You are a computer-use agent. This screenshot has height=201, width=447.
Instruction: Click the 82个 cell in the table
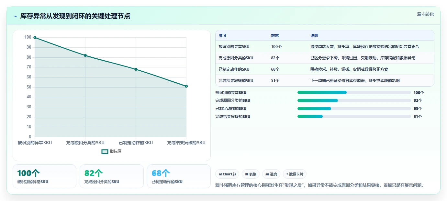click(x=275, y=58)
